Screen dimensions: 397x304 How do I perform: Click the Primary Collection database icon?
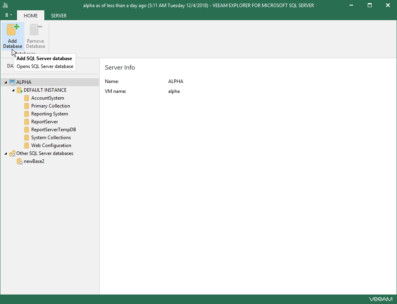pos(27,106)
